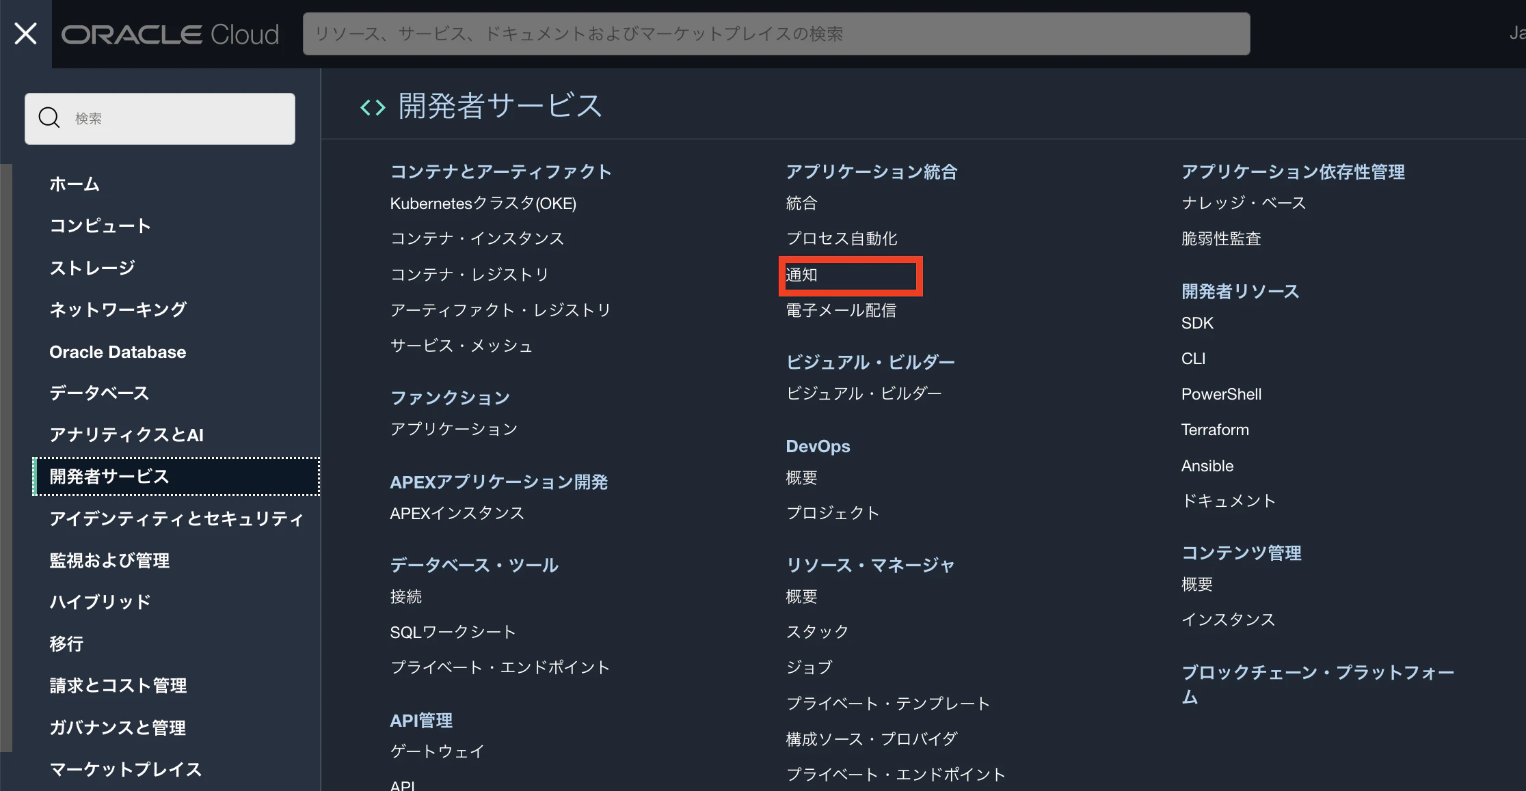
Task: Open コンピュート category
Action: (x=100, y=225)
